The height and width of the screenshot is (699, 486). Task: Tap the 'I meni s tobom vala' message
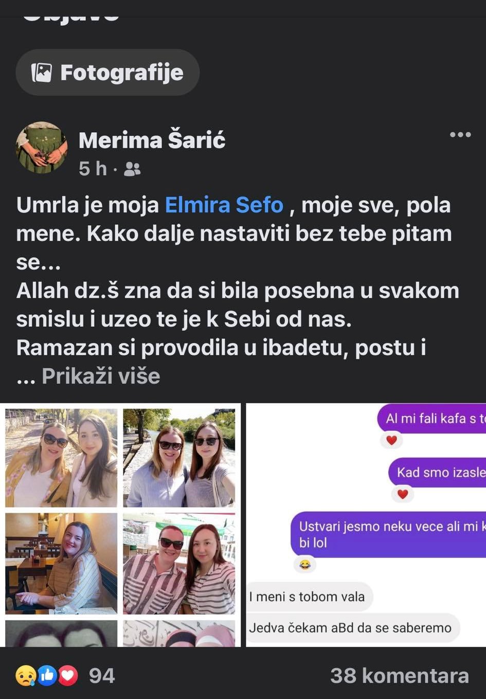tap(309, 597)
